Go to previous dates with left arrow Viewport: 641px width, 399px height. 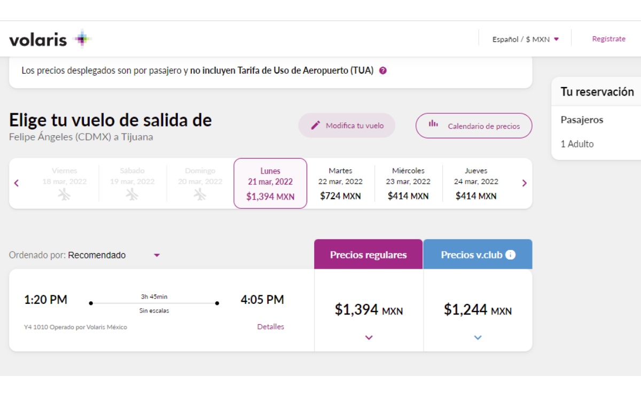[17, 183]
